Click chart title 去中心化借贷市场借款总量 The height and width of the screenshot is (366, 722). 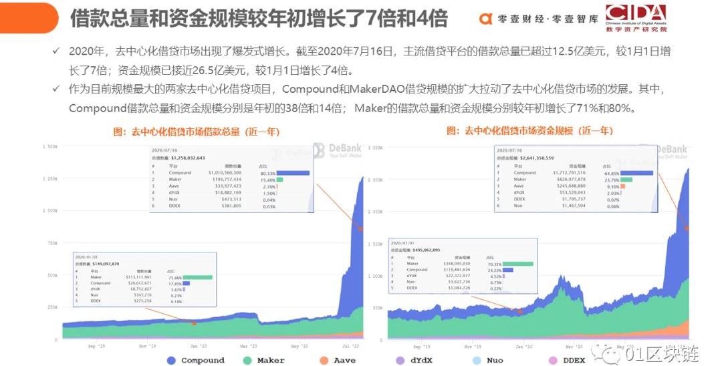pyautogui.click(x=197, y=132)
